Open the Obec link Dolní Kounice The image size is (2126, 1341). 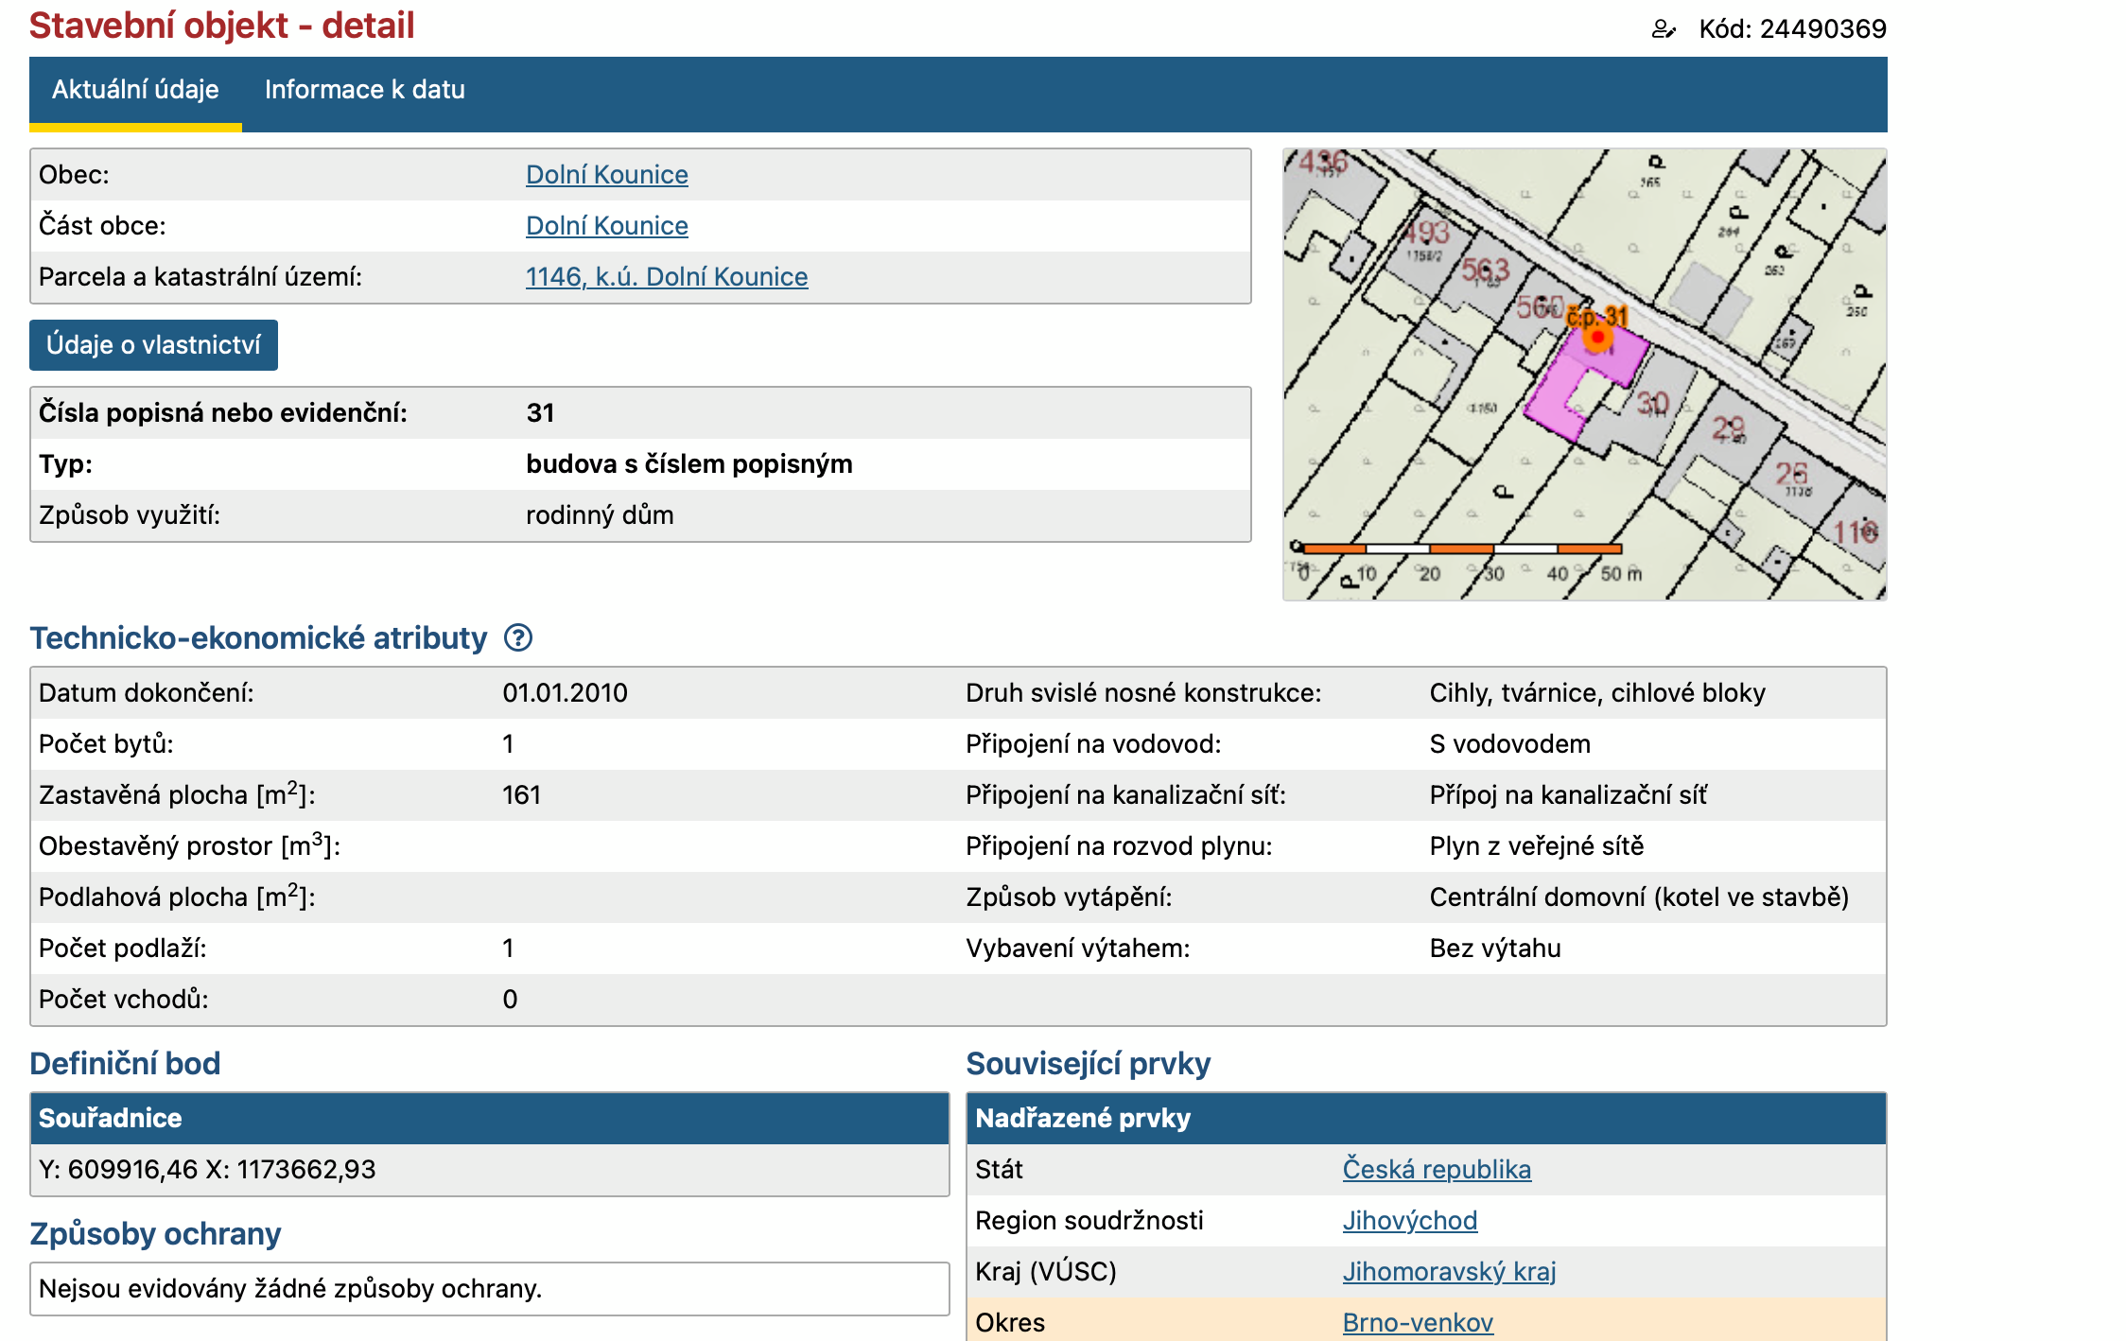606,175
